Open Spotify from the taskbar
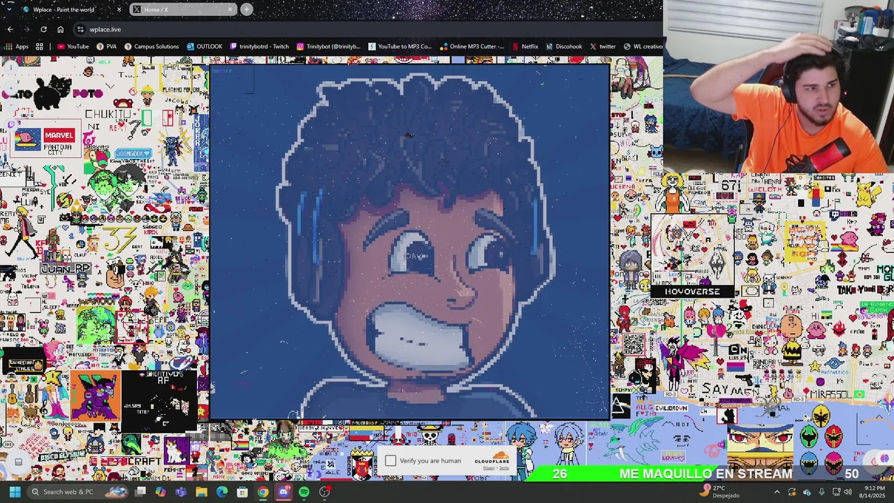 [304, 492]
